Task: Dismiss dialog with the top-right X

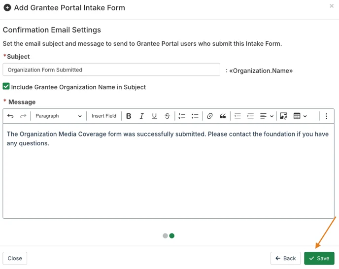Action: click(332, 6)
